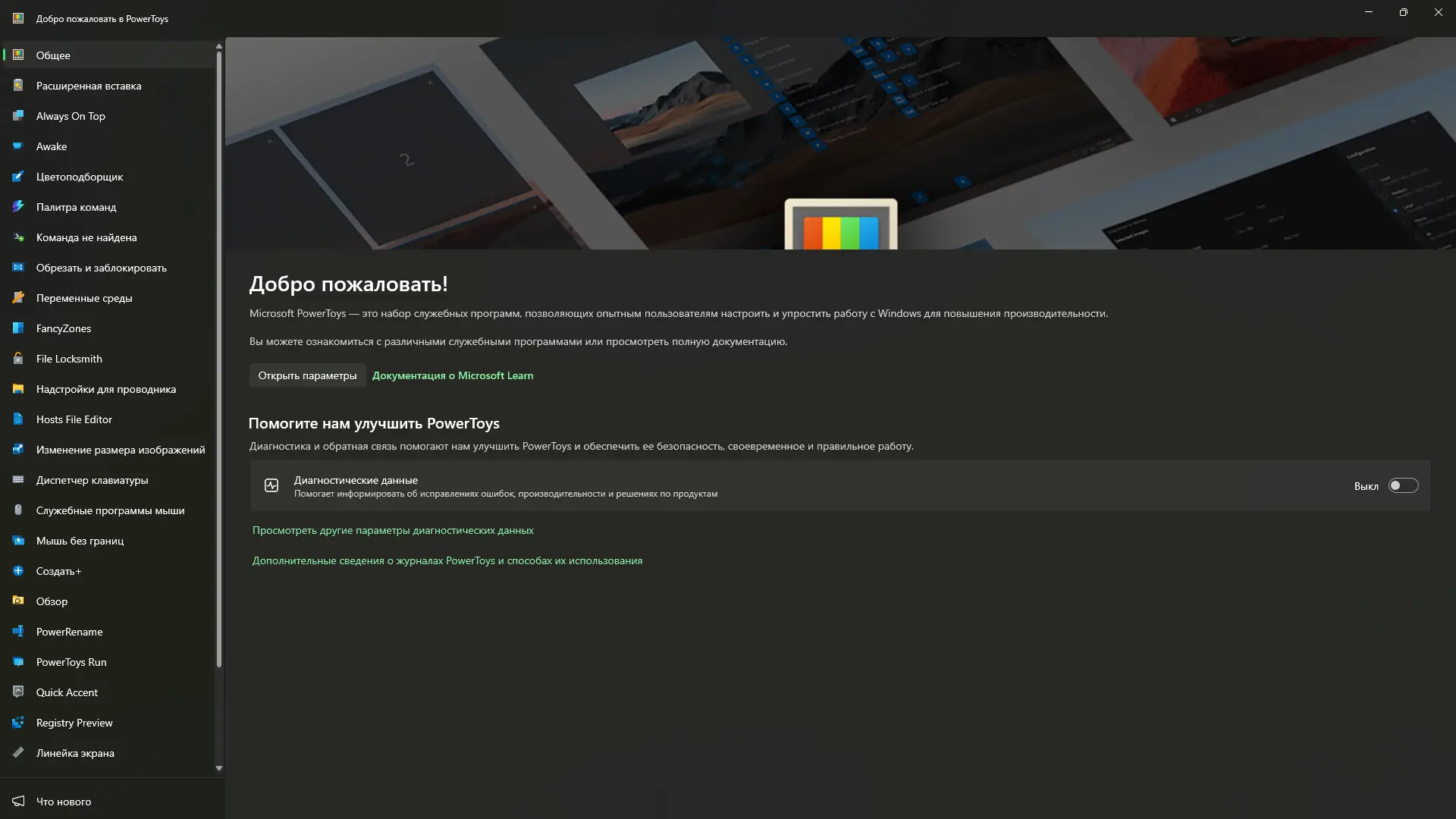Image resolution: width=1456 pixels, height=819 pixels.
Task: Click the Awake module icon
Action: [x=18, y=146]
